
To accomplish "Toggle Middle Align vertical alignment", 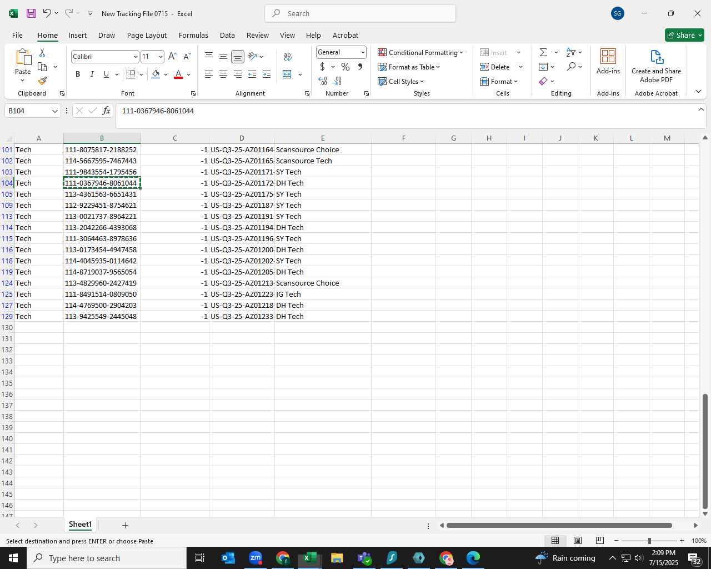I will click(223, 57).
